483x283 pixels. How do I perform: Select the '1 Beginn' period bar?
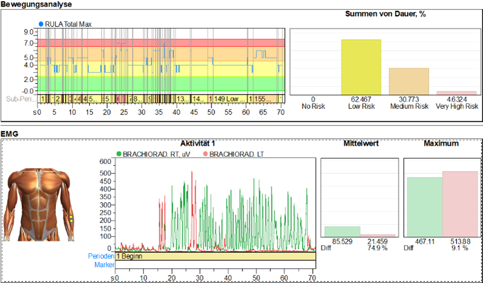[x=215, y=256]
